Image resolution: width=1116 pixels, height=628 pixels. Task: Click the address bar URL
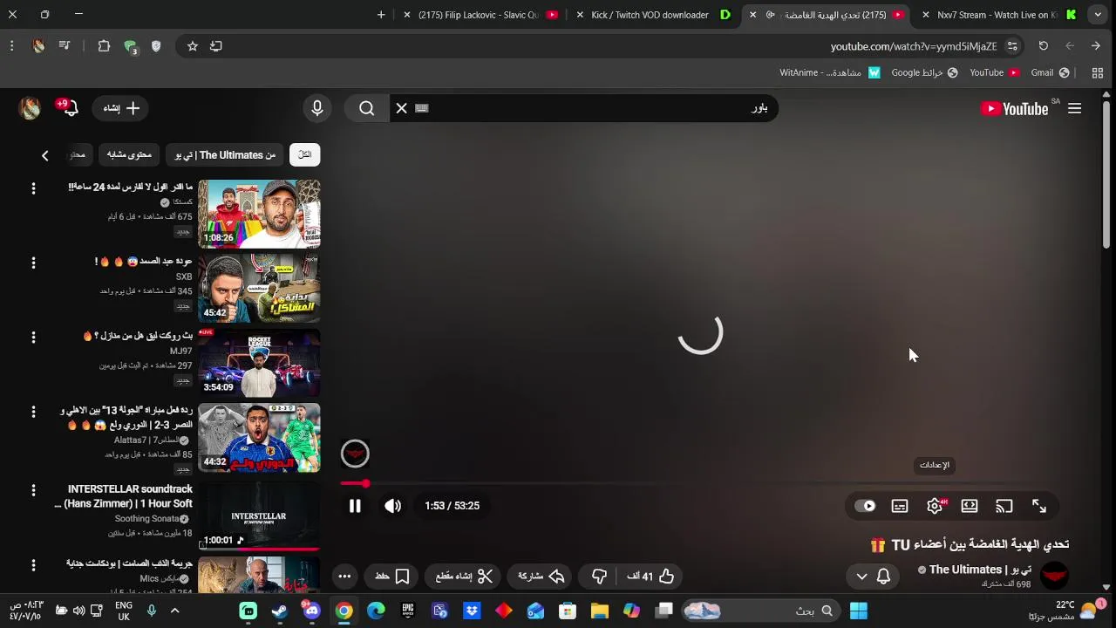[x=913, y=46]
